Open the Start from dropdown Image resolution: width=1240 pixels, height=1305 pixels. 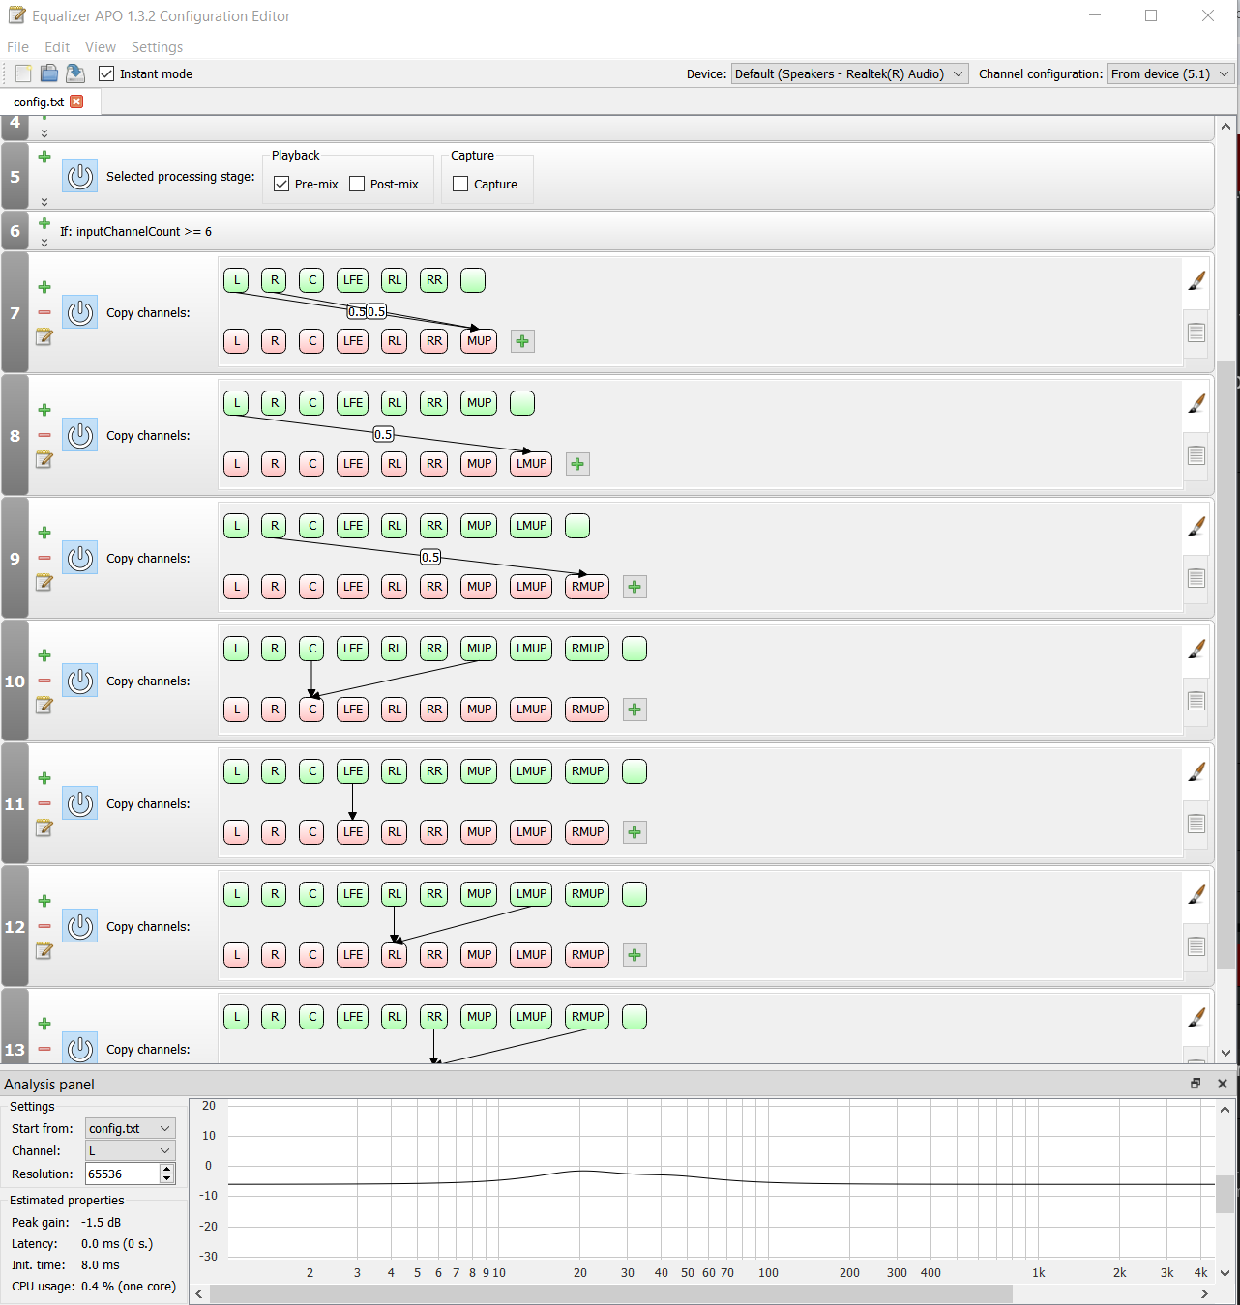130,1128
